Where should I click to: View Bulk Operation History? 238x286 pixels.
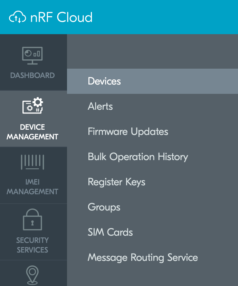click(138, 157)
